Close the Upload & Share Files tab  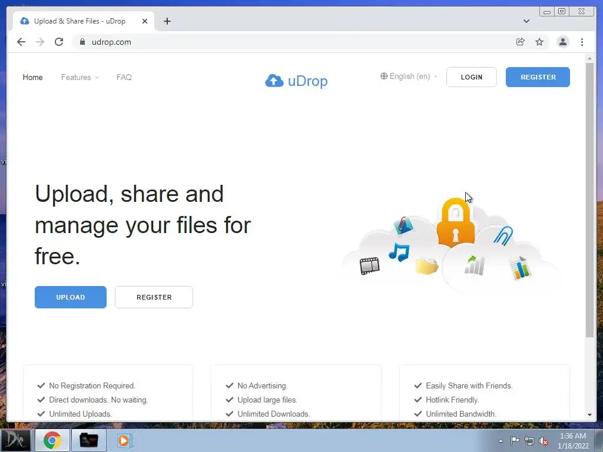coord(145,21)
